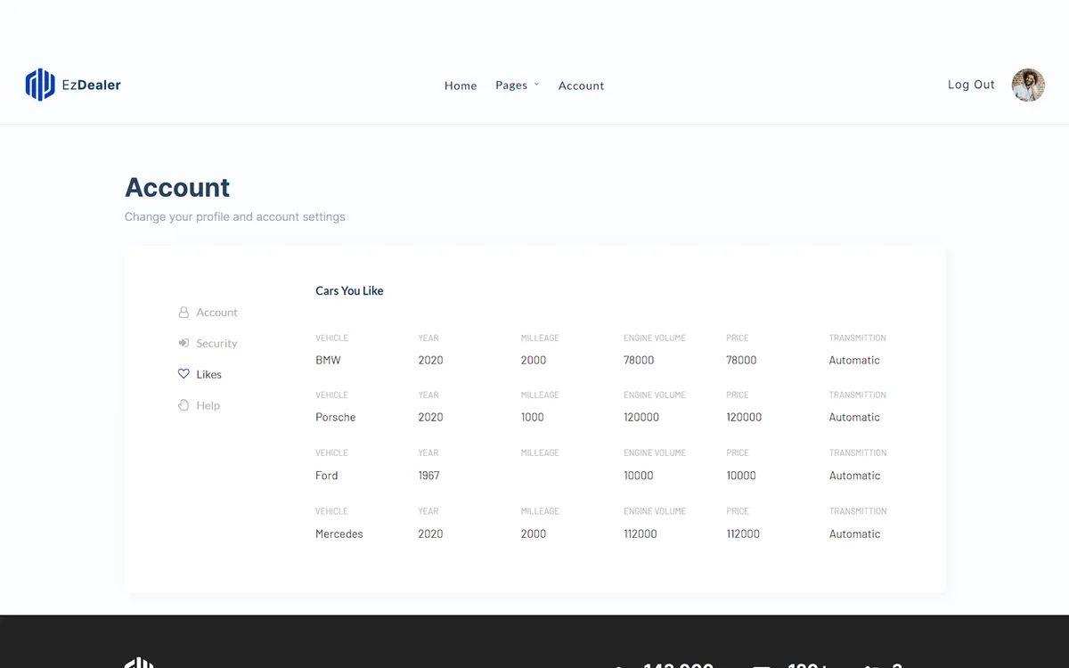Click Automatic transmission in Ford row
The image size is (1069, 668).
(x=854, y=476)
